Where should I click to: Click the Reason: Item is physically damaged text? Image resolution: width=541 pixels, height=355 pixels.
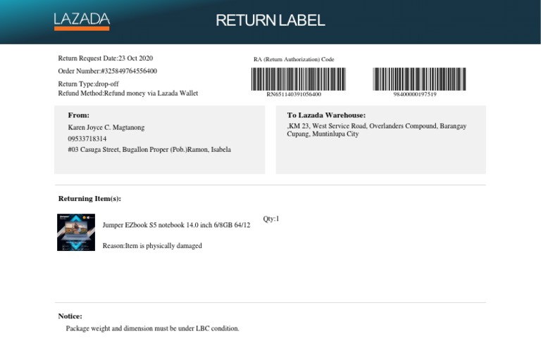(152, 246)
